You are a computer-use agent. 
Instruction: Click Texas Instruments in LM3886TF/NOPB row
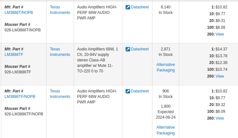60,94
